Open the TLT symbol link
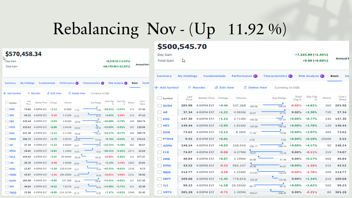 166,185
